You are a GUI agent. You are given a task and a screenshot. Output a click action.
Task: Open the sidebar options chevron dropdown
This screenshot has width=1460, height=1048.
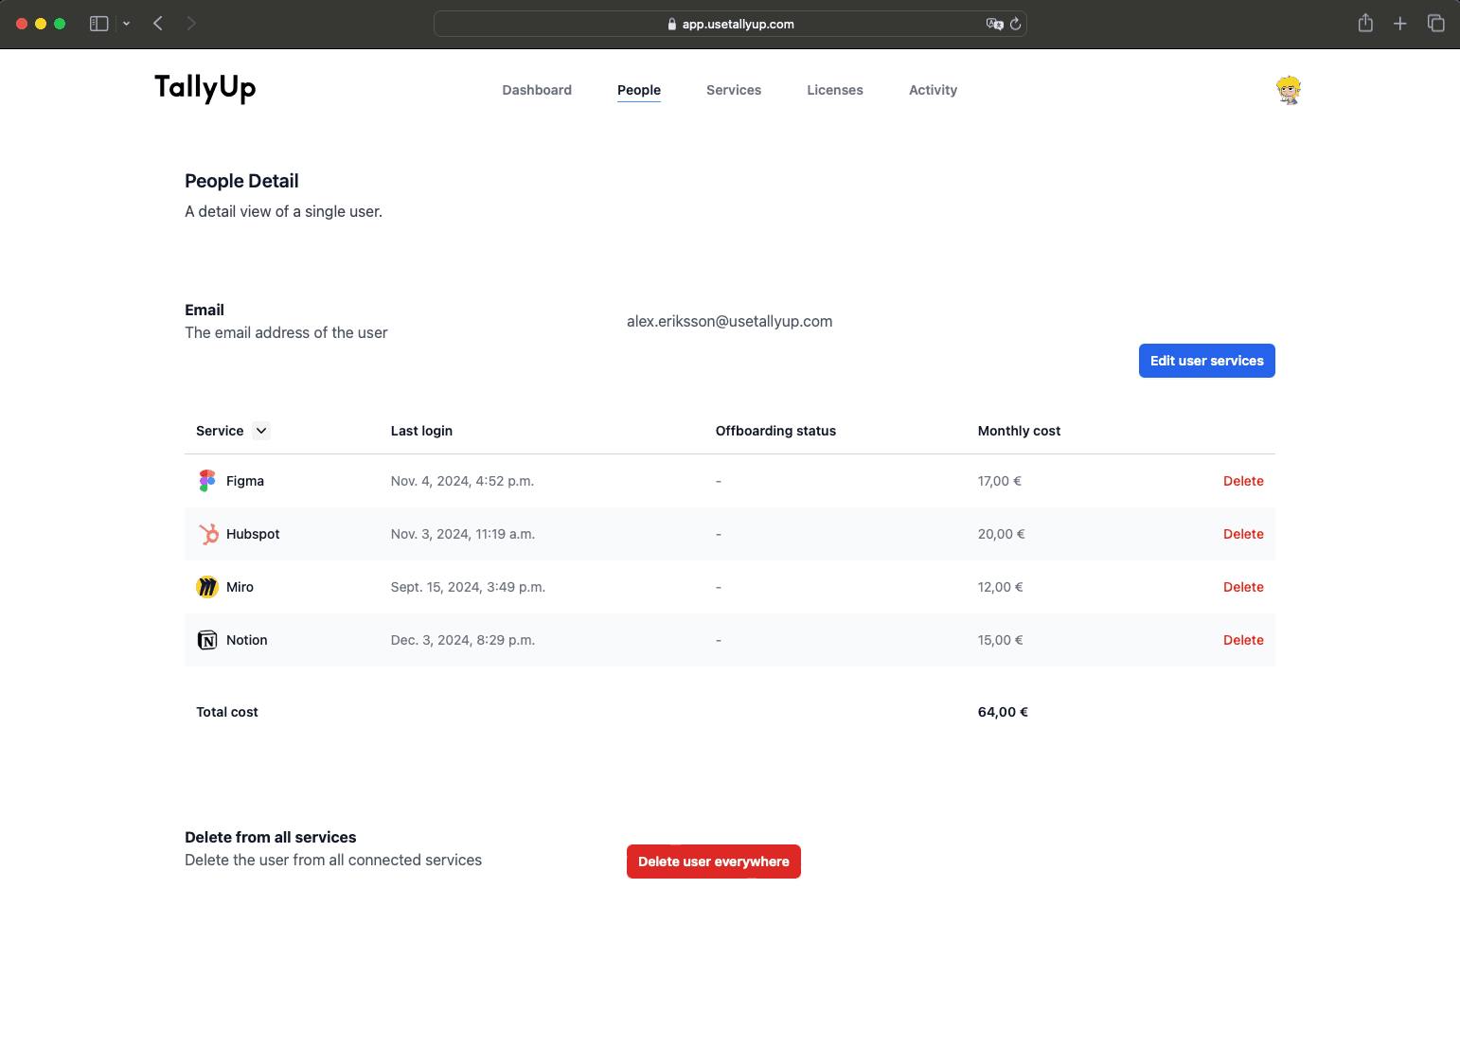126,24
